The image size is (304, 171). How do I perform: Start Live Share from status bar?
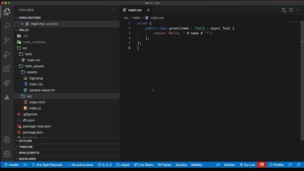tap(143, 165)
